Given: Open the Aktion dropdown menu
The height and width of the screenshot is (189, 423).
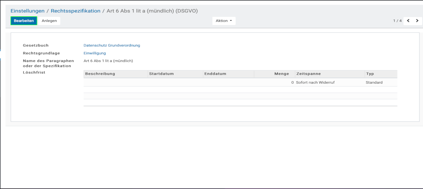Looking at the screenshot, I should tap(224, 21).
